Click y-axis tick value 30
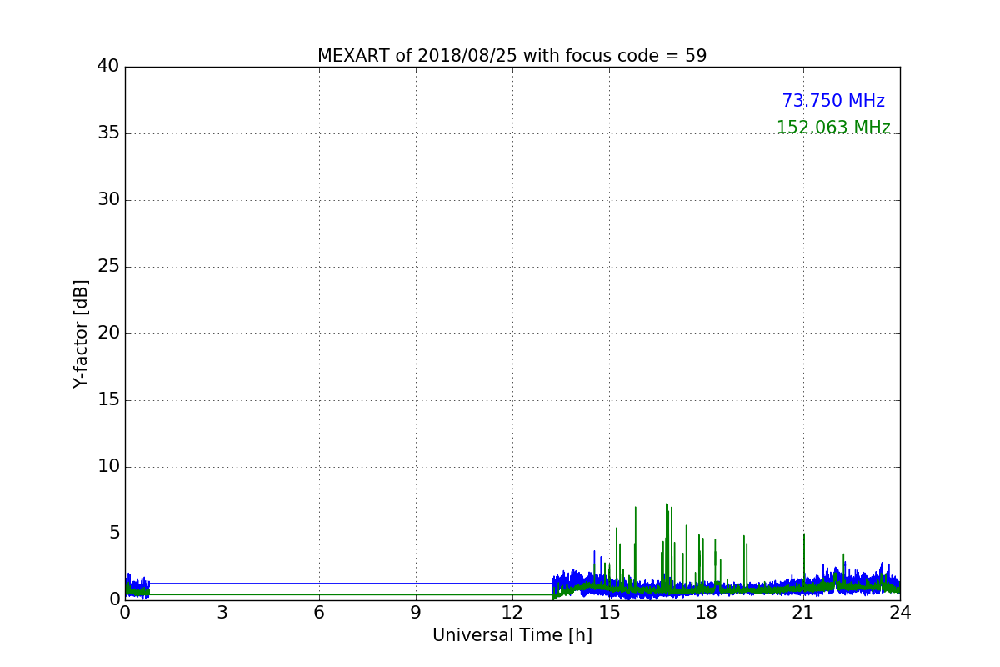This screenshot has height=667, width=1000. tap(108, 200)
